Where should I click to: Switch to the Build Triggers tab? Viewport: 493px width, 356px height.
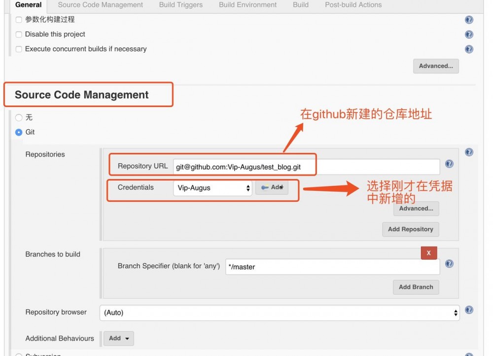click(181, 5)
